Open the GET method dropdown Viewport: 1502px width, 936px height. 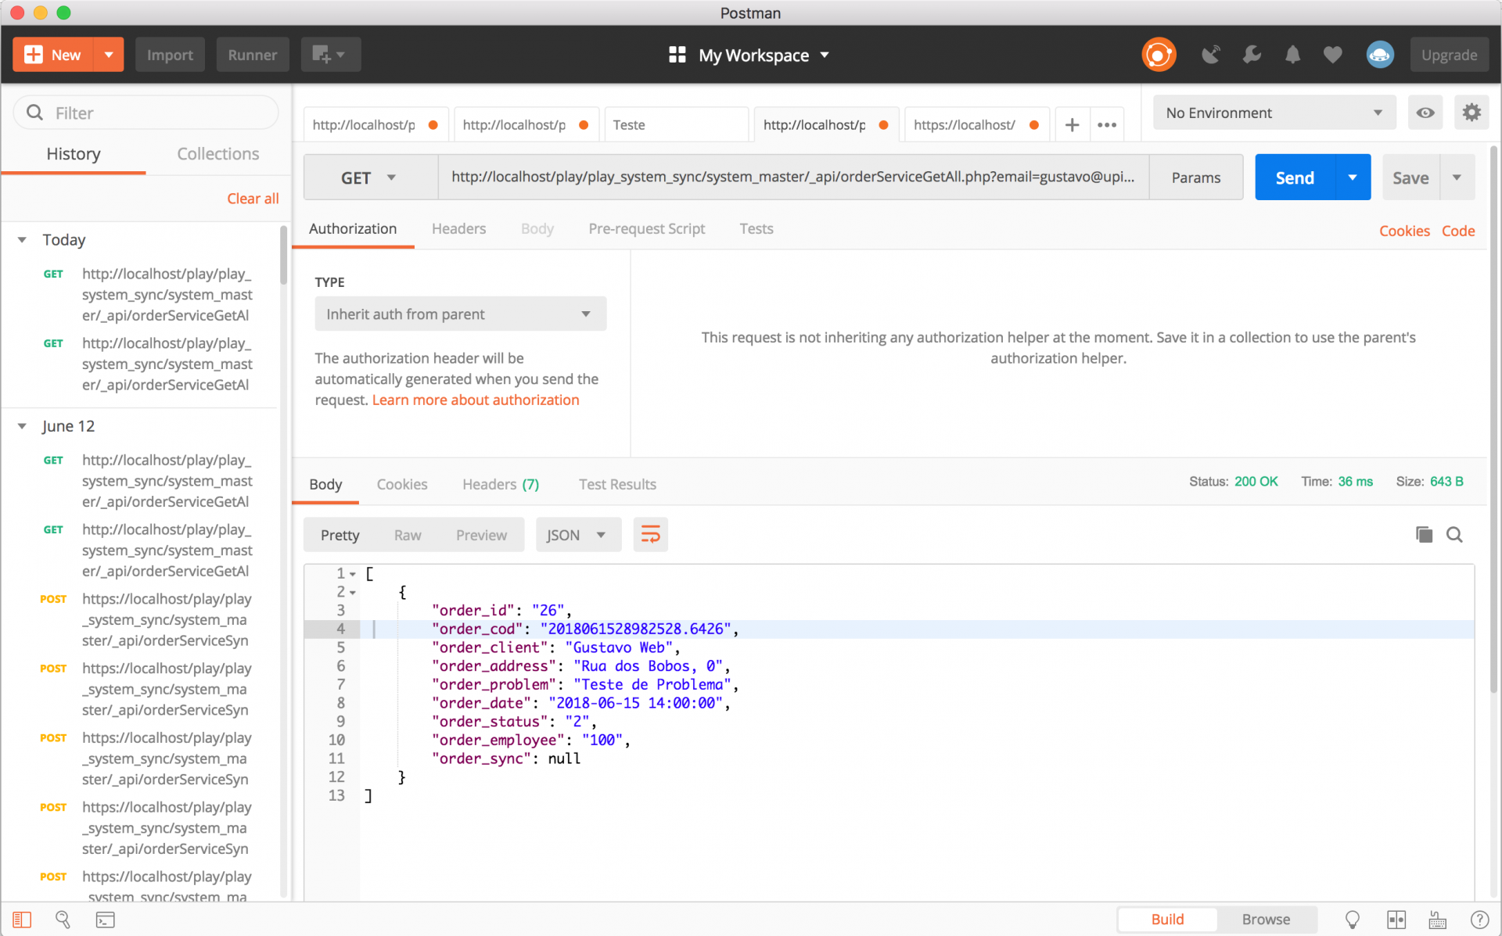370,178
